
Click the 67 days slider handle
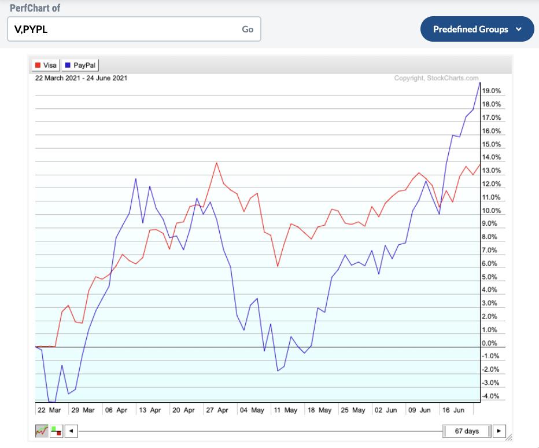[x=467, y=431]
